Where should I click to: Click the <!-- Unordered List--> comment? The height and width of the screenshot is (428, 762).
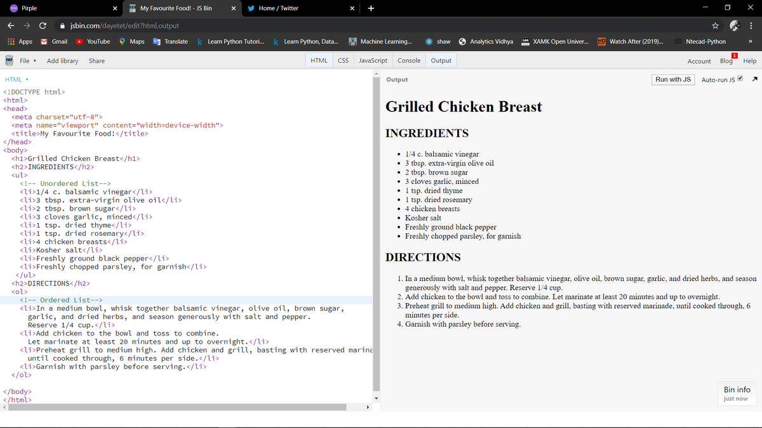point(65,183)
